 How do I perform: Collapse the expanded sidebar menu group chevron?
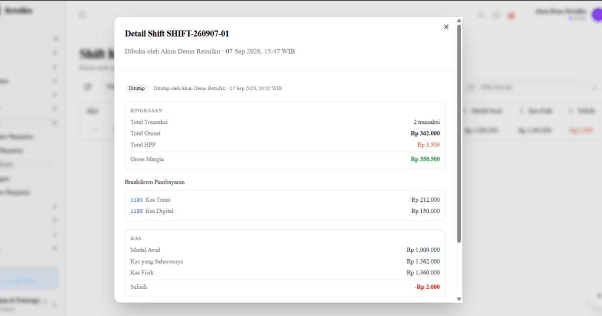tap(55, 122)
